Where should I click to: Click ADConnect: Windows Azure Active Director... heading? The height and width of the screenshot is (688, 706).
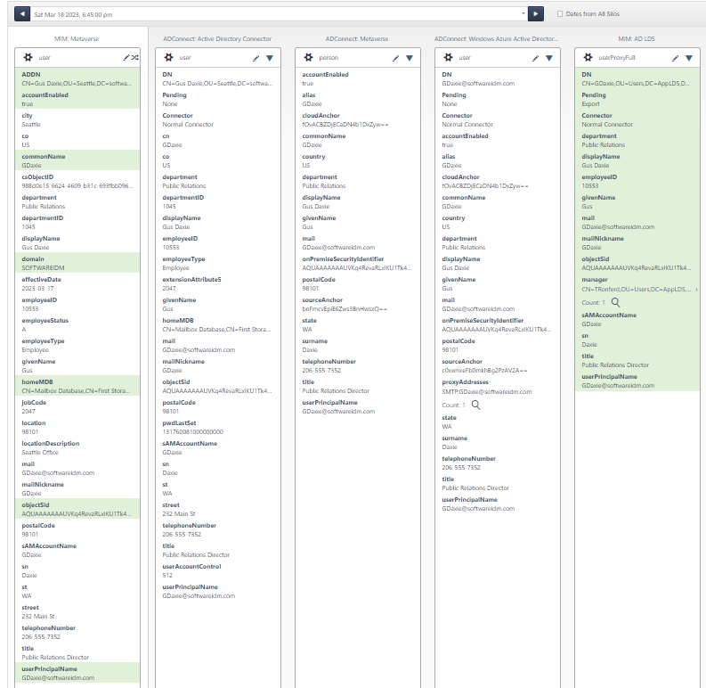496,39
